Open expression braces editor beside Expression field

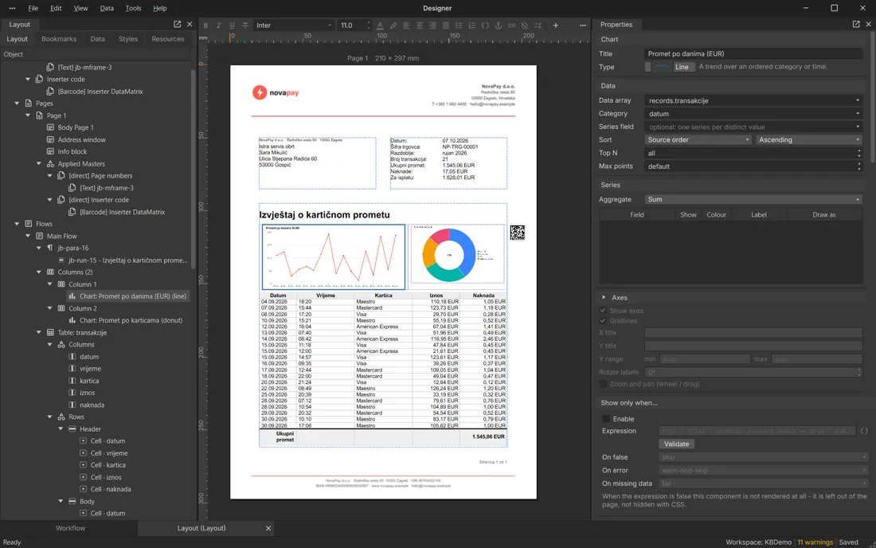(864, 431)
